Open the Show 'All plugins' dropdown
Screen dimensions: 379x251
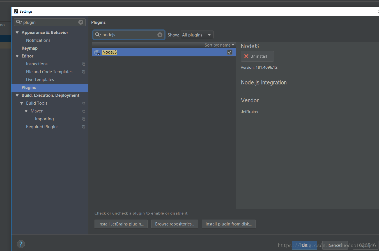197,35
